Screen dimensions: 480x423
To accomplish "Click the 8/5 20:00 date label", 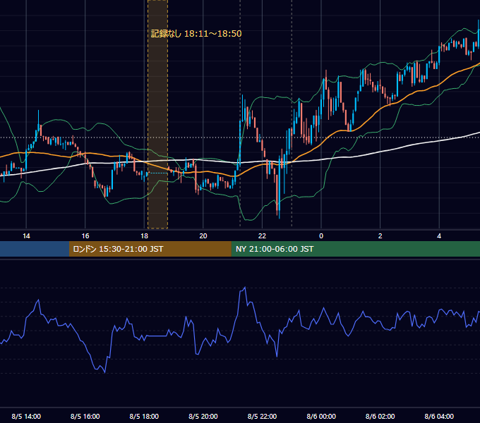I will coord(203,416).
